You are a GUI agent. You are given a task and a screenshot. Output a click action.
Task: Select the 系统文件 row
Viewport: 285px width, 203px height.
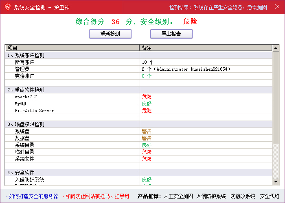pos(139,159)
